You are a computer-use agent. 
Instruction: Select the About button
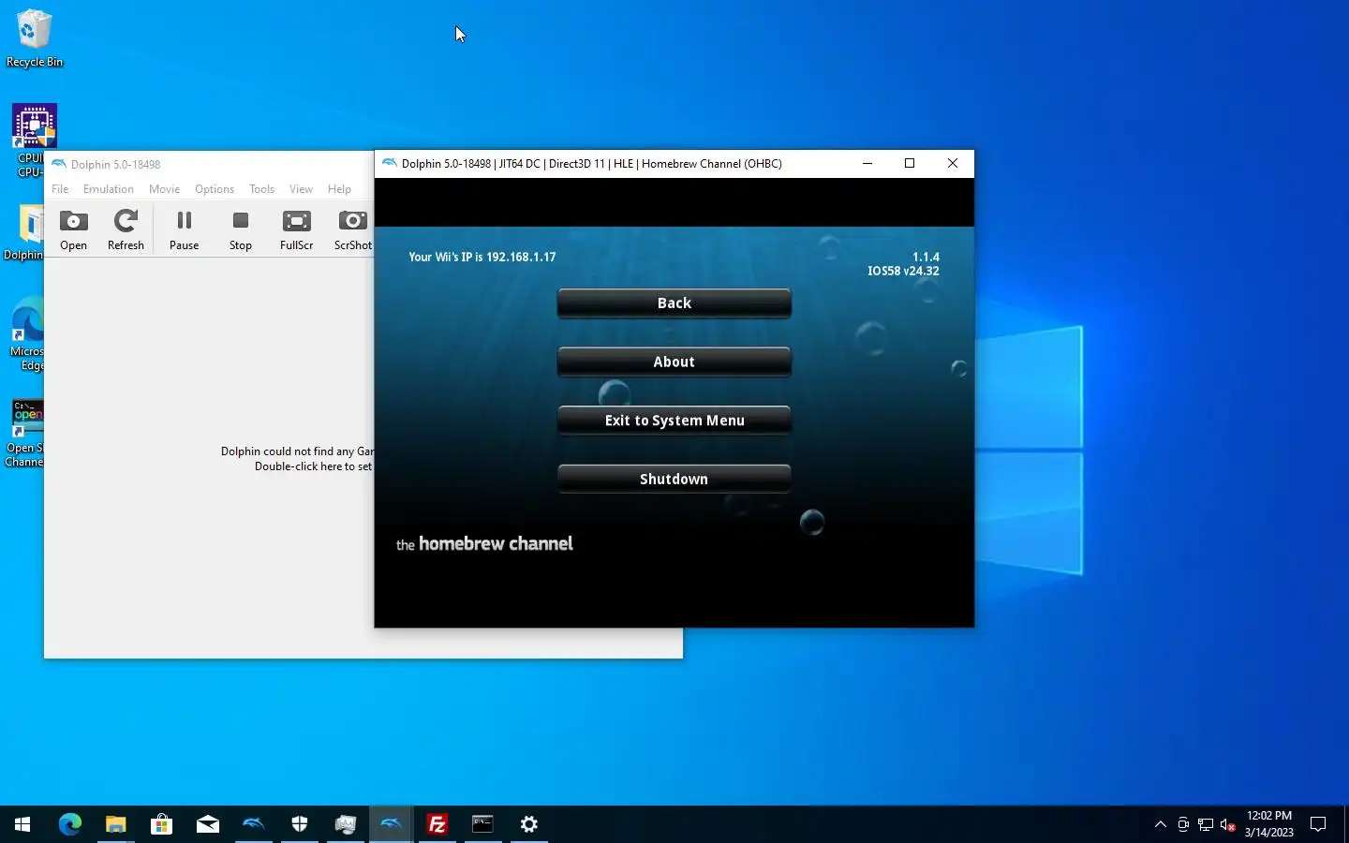pyautogui.click(x=674, y=362)
